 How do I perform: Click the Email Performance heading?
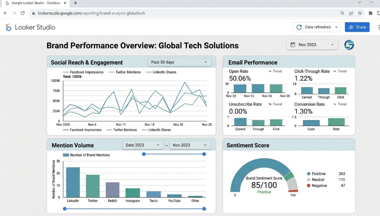(253, 62)
